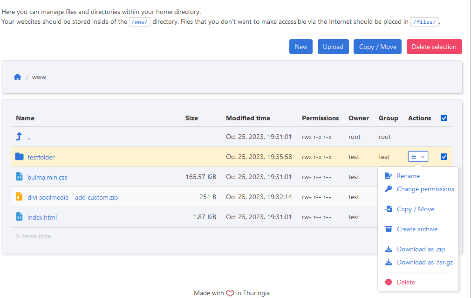Select Create archive in the menu

coord(417,229)
